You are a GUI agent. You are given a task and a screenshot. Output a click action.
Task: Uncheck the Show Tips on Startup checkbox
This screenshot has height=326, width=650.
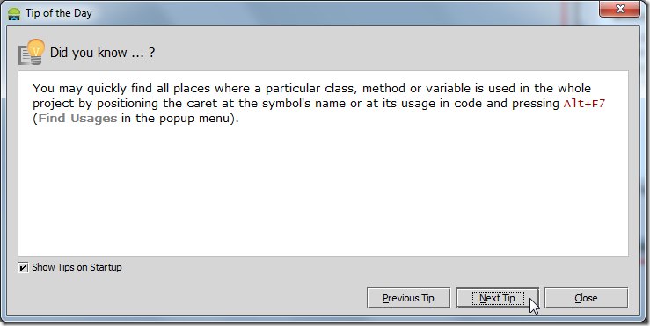pyautogui.click(x=23, y=268)
